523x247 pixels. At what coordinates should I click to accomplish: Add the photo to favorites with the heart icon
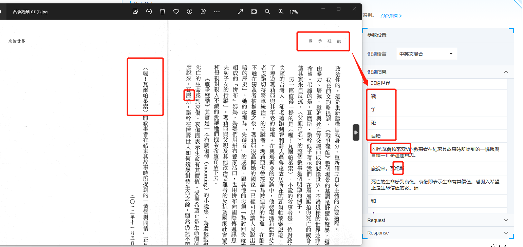point(176,12)
